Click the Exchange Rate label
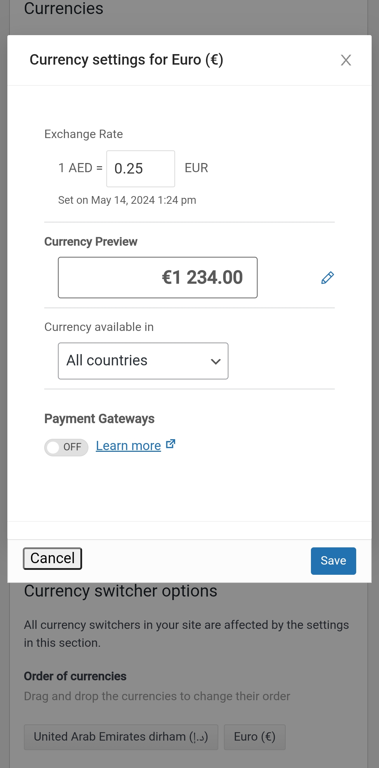 84,134
